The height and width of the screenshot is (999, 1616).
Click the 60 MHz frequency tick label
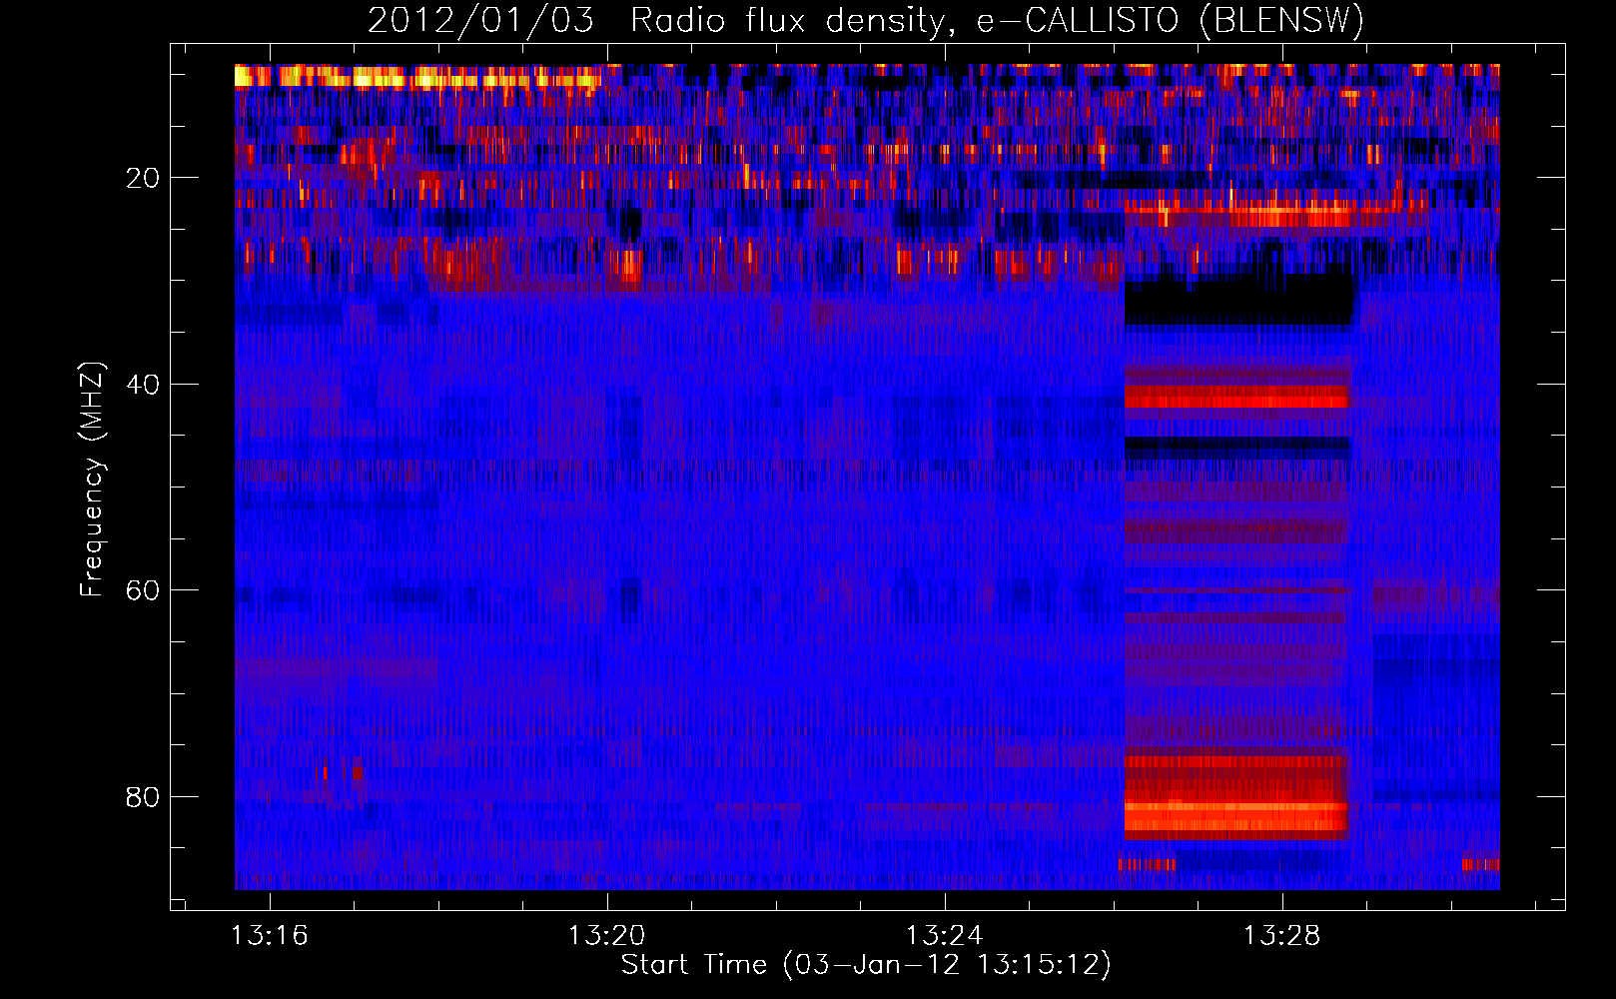click(x=143, y=590)
